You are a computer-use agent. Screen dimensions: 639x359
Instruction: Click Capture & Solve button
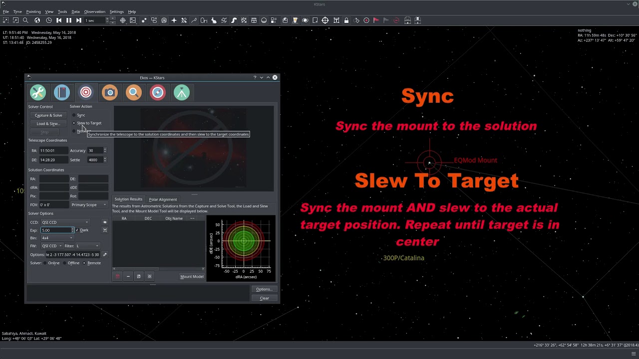pos(48,115)
